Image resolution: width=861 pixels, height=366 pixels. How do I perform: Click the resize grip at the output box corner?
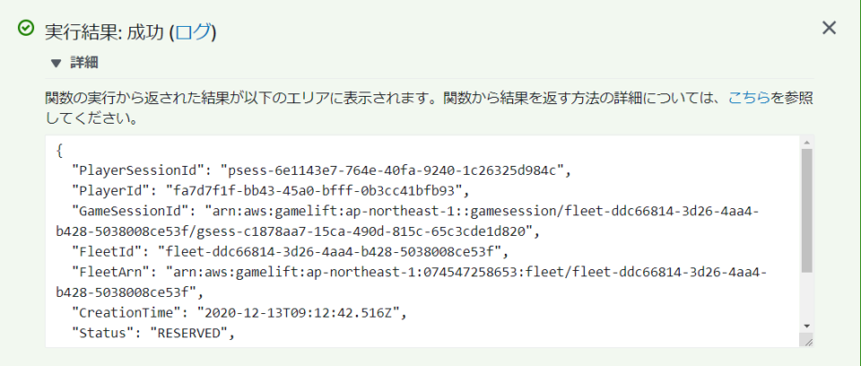(806, 340)
